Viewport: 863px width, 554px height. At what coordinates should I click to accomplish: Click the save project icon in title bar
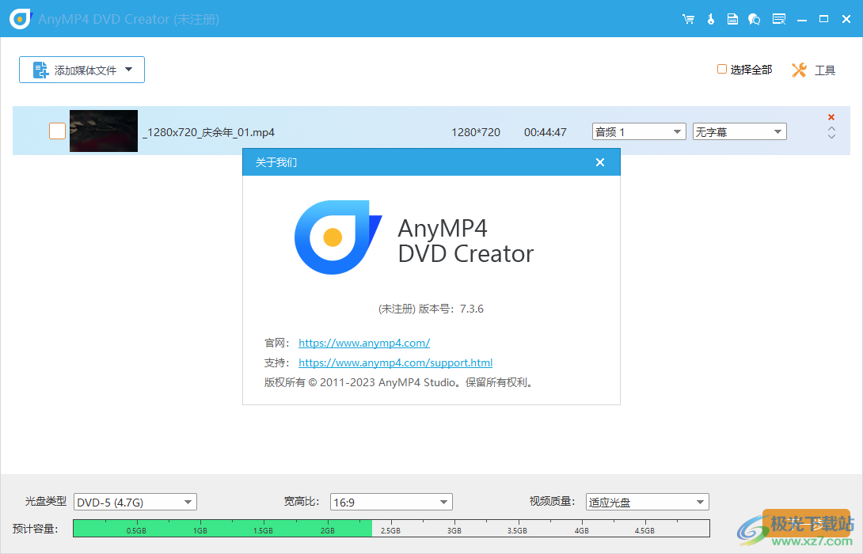coord(732,19)
